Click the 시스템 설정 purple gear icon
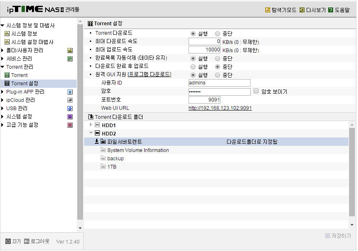 pos(70,117)
